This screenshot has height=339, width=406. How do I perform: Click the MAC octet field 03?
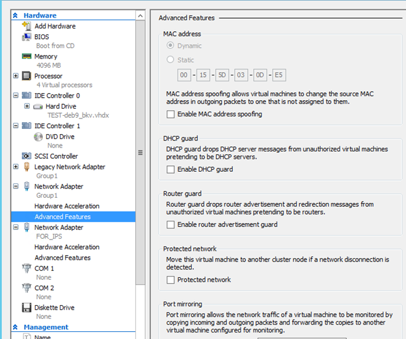tap(241, 75)
